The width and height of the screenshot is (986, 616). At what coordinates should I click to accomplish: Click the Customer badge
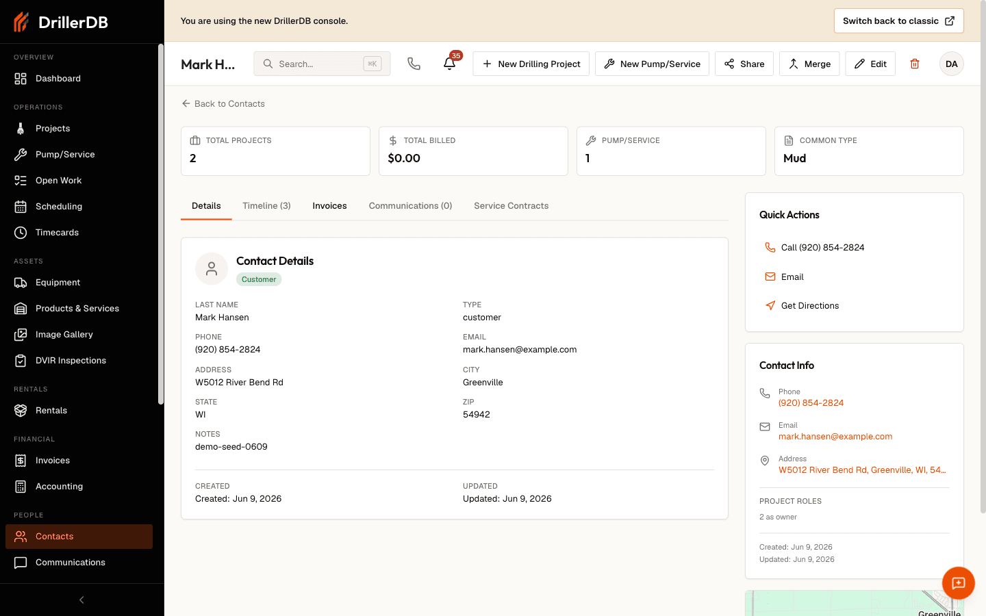click(x=259, y=279)
